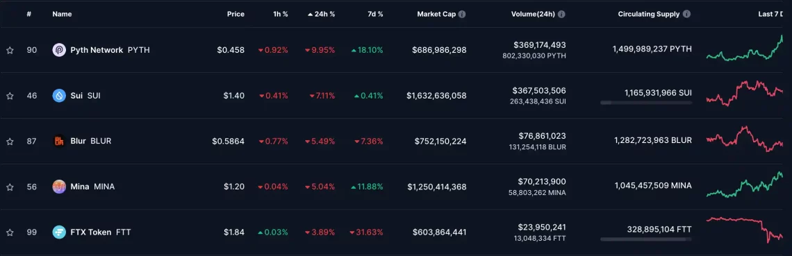792x256 pixels.
Task: Click the Market Cap info icon
Action: pyautogui.click(x=462, y=14)
